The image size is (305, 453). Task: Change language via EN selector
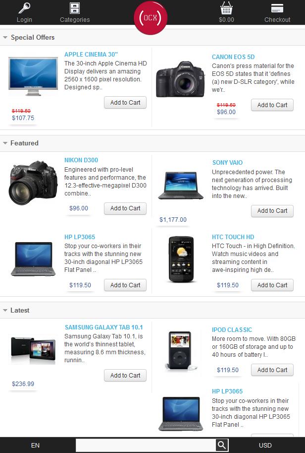pyautogui.click(x=35, y=445)
